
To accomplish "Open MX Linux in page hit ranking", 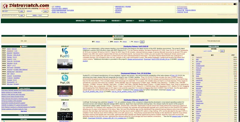I will [x=199, y=62].
